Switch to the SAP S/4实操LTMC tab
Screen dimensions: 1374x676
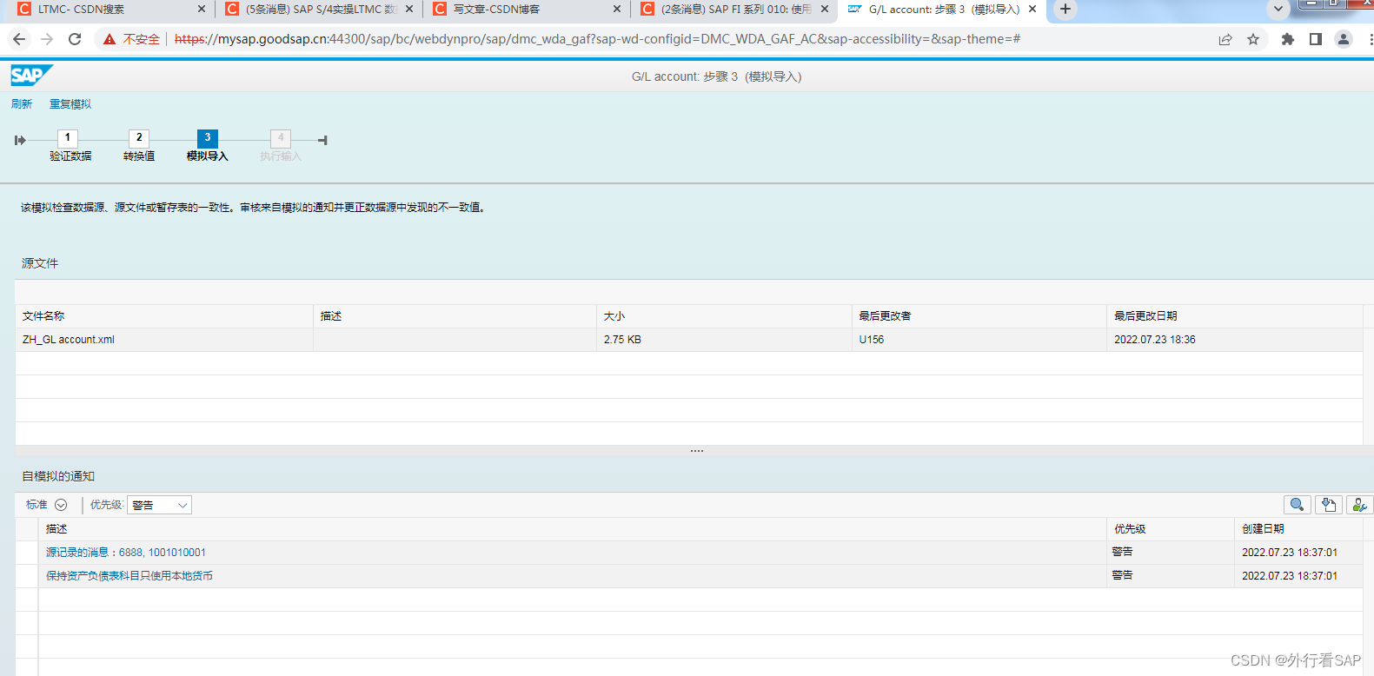317,10
